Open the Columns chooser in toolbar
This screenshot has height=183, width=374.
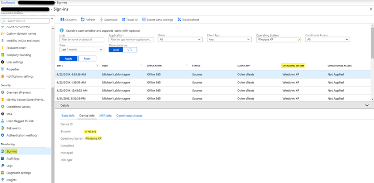pyautogui.click(x=68, y=20)
